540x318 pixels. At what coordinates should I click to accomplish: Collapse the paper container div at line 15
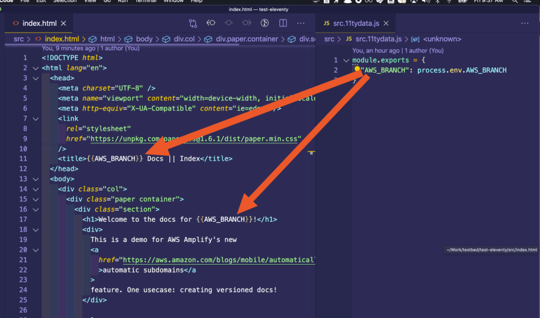[x=36, y=199]
